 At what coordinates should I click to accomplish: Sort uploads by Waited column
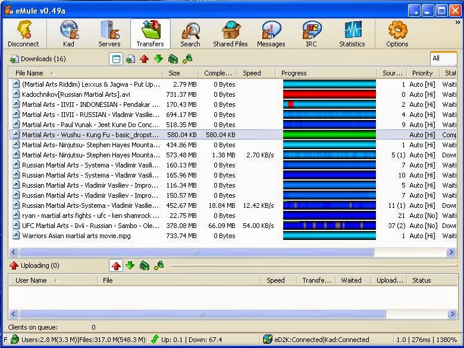pyautogui.click(x=353, y=280)
